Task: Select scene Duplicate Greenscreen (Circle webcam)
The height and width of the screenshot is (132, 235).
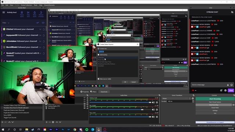Action: (16, 113)
